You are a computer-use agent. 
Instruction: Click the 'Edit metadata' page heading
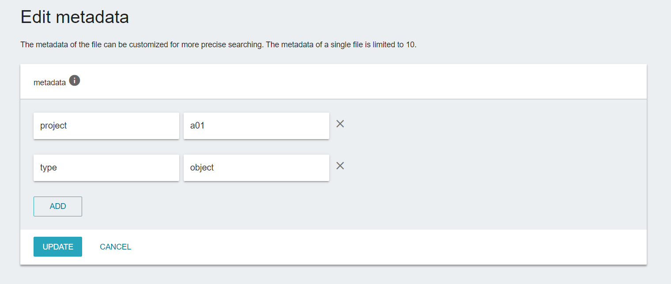75,17
